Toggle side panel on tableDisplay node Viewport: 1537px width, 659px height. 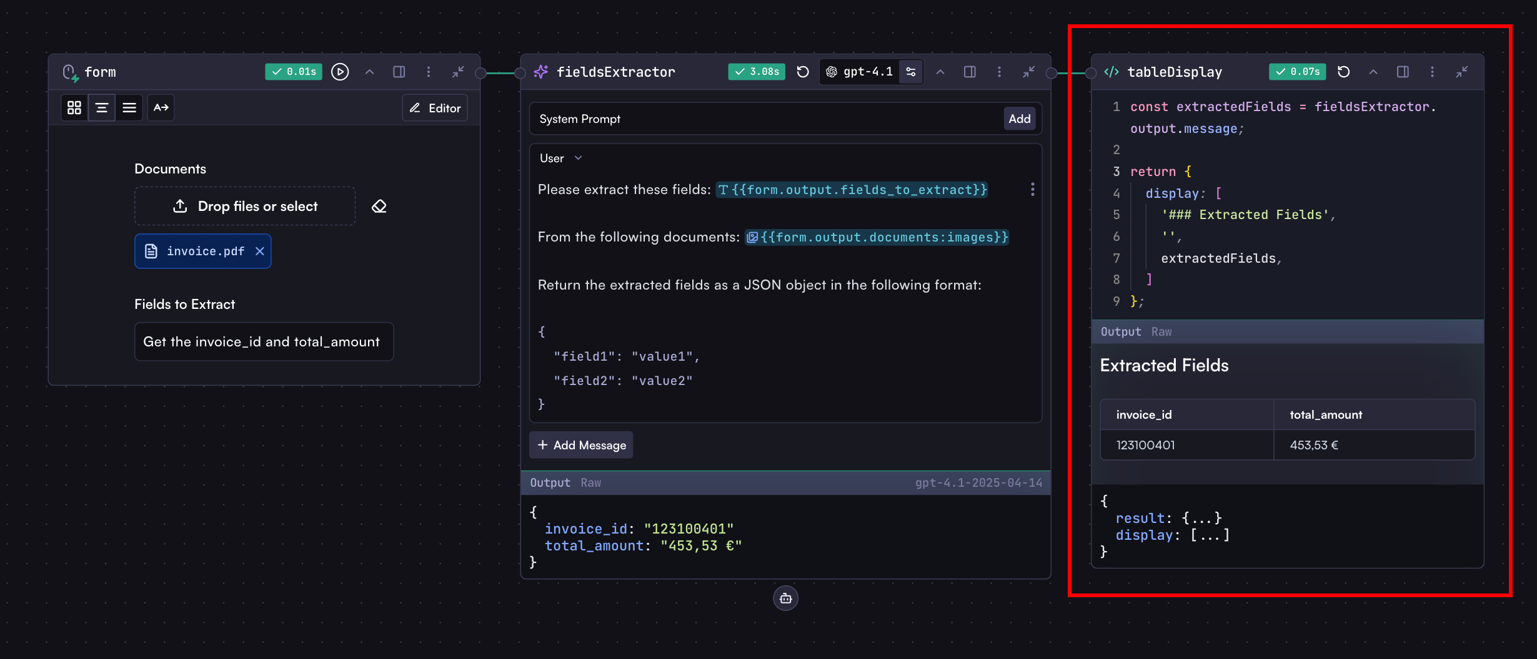(x=1403, y=72)
